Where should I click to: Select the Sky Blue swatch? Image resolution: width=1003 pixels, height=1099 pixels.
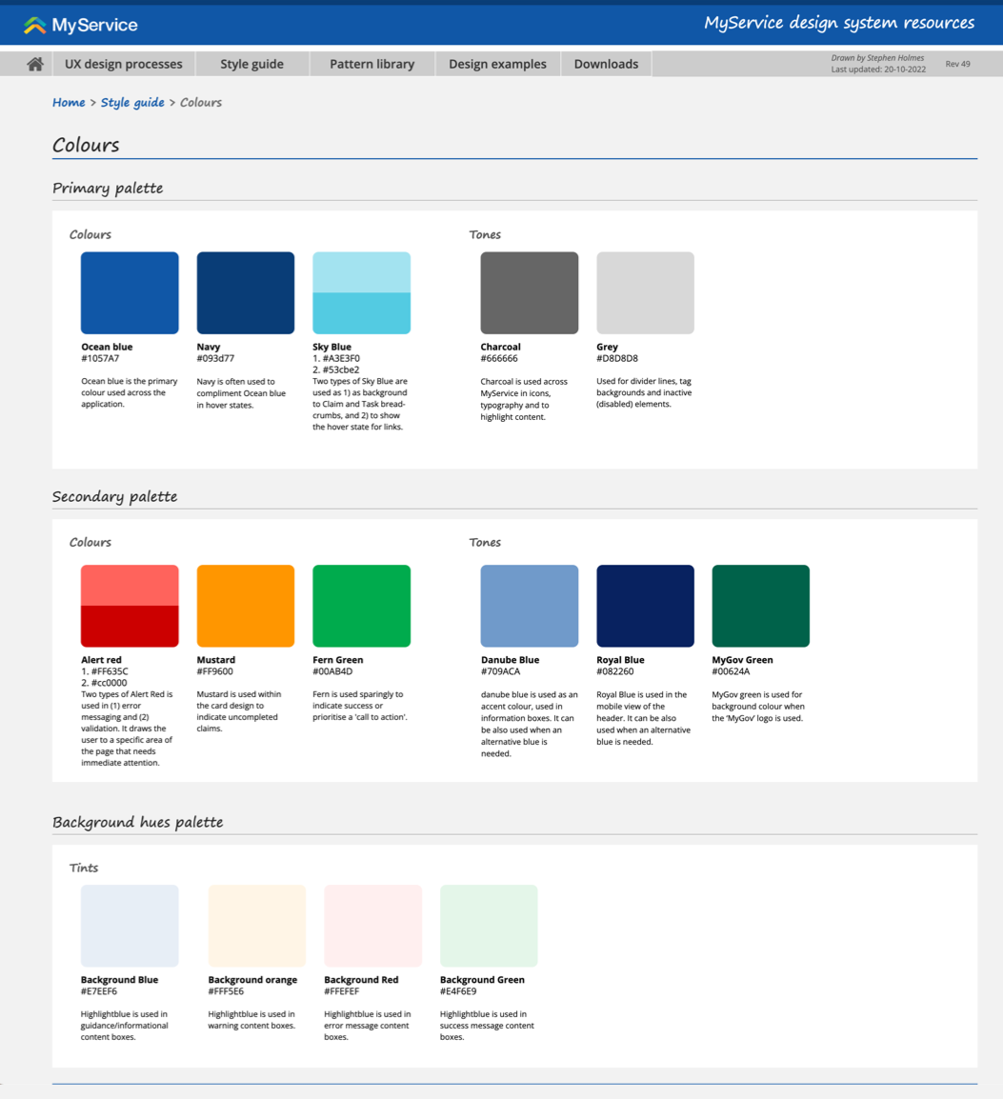point(362,293)
